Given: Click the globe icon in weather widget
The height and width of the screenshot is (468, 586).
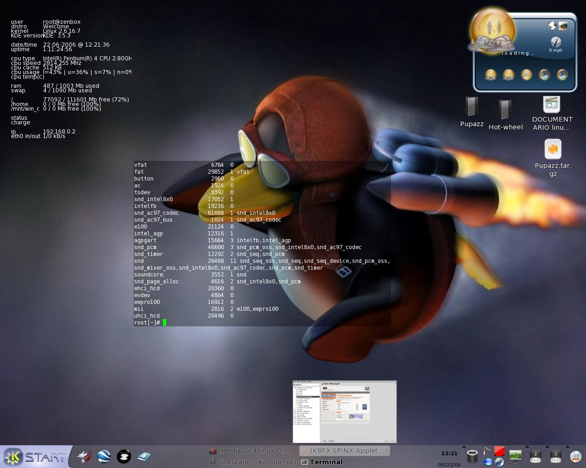Looking at the screenshot, I should [x=552, y=26].
